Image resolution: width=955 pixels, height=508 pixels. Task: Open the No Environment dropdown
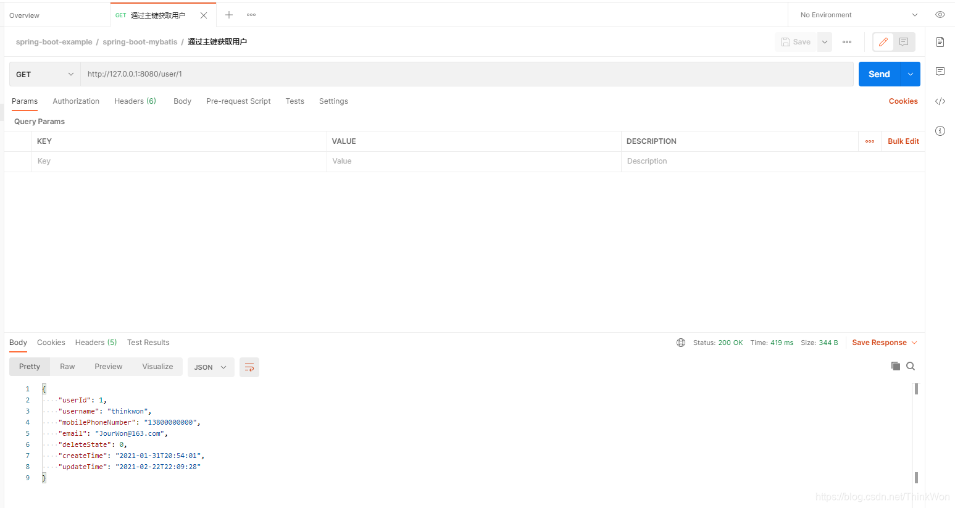(859, 15)
